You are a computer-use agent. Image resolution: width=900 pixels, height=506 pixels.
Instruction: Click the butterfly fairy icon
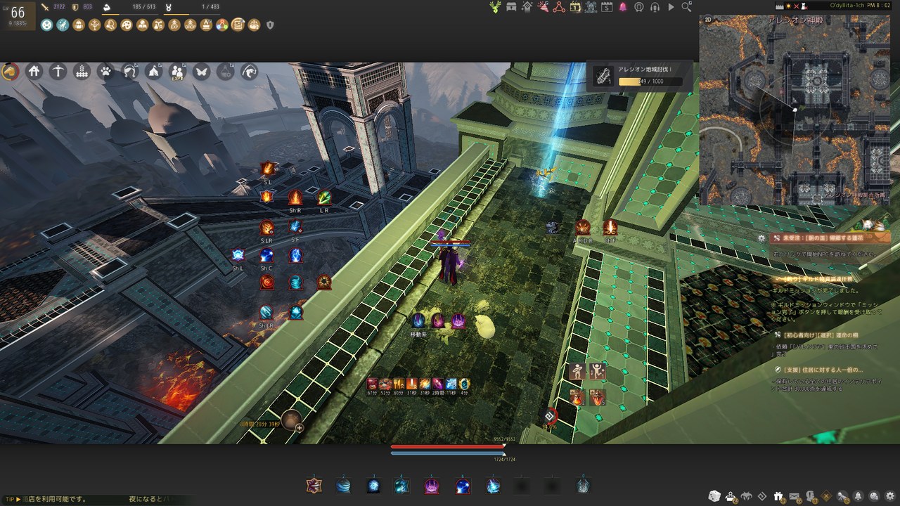pyautogui.click(x=202, y=72)
